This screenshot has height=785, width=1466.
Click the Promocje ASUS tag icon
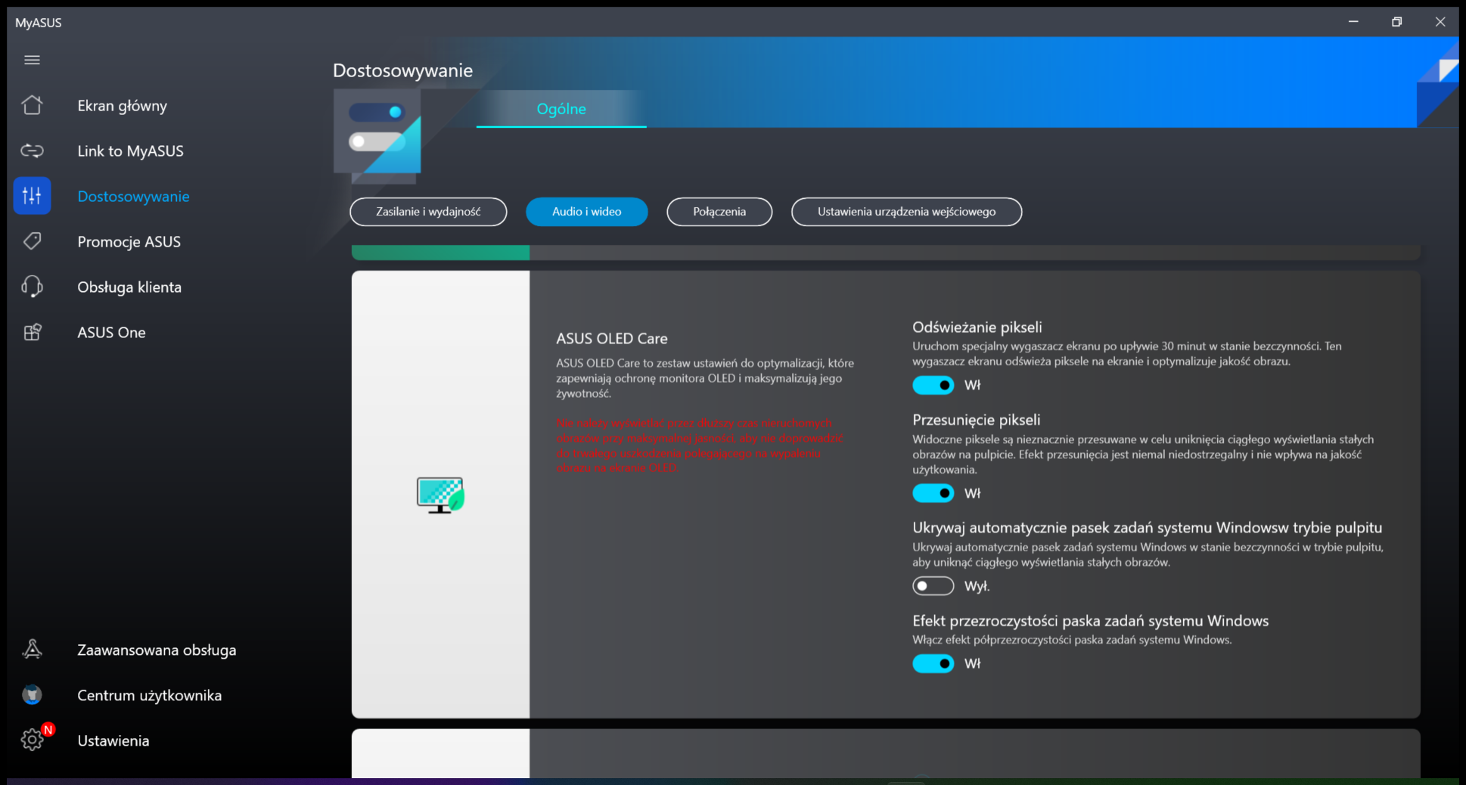pos(32,241)
